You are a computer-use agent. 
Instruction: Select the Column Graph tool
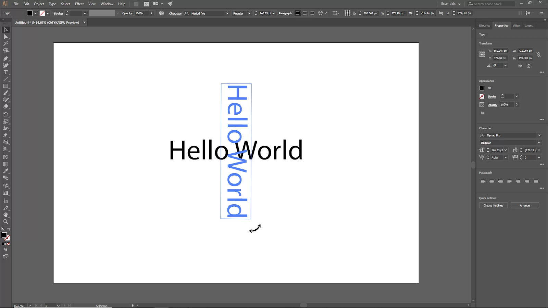coord(6,193)
